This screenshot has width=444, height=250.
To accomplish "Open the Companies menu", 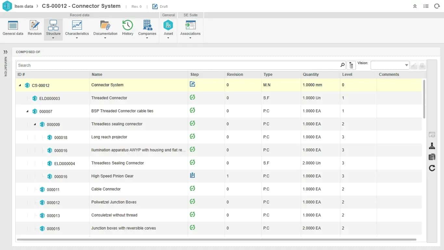I will pyautogui.click(x=147, y=30).
